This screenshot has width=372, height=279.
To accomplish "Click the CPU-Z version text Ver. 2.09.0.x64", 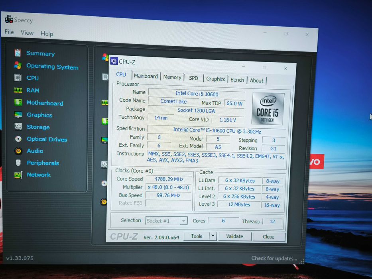I will click(x=161, y=238).
